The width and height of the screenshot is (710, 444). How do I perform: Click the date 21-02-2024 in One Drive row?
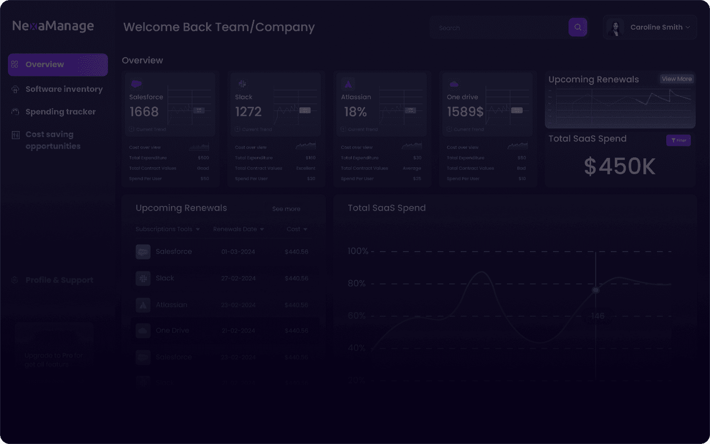pos(238,331)
